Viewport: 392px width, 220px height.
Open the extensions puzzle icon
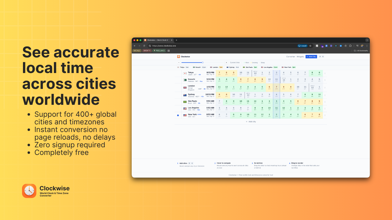tap(350, 46)
